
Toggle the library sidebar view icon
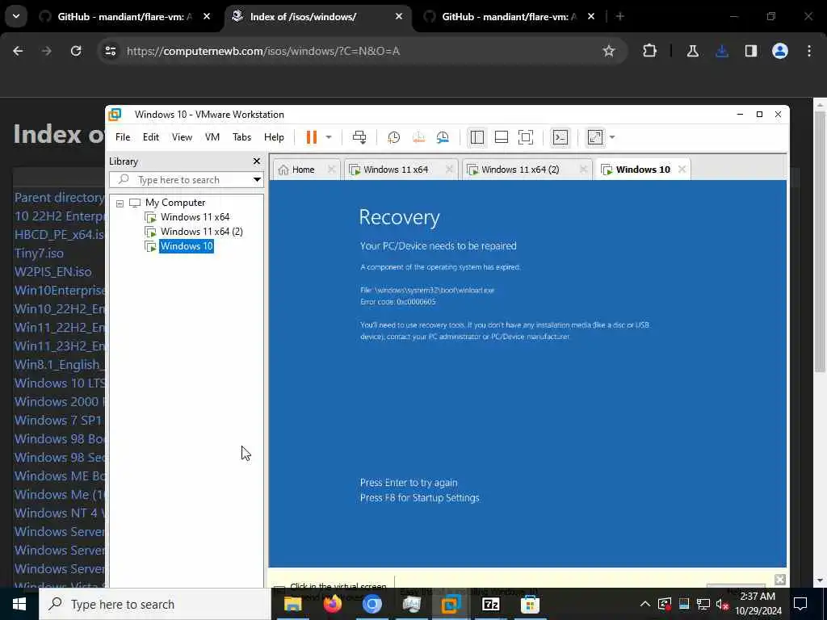click(476, 137)
